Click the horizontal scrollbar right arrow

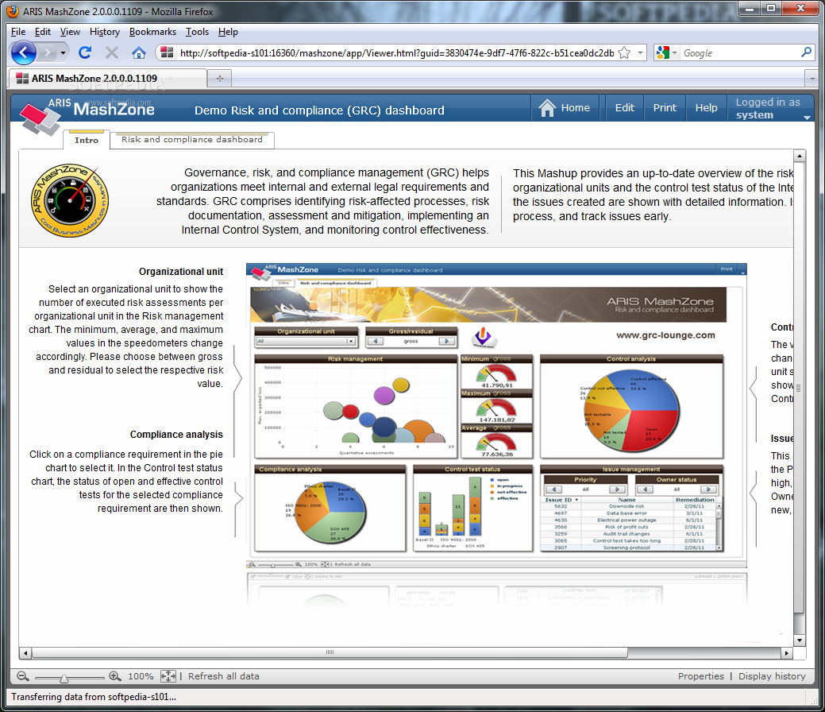pyautogui.click(x=787, y=653)
